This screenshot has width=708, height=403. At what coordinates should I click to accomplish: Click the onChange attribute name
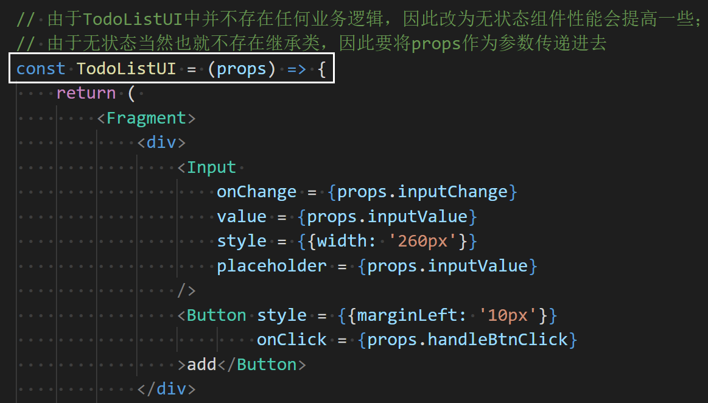click(x=256, y=192)
